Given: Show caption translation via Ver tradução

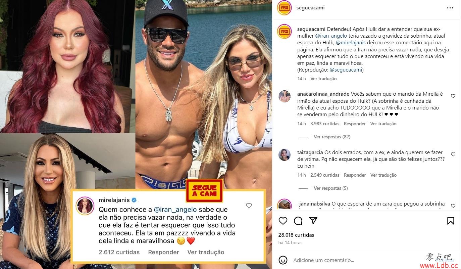Looking at the screenshot, I should [x=323, y=79].
